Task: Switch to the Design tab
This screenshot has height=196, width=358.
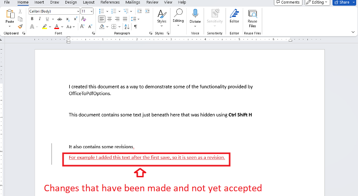Action: click(x=71, y=2)
